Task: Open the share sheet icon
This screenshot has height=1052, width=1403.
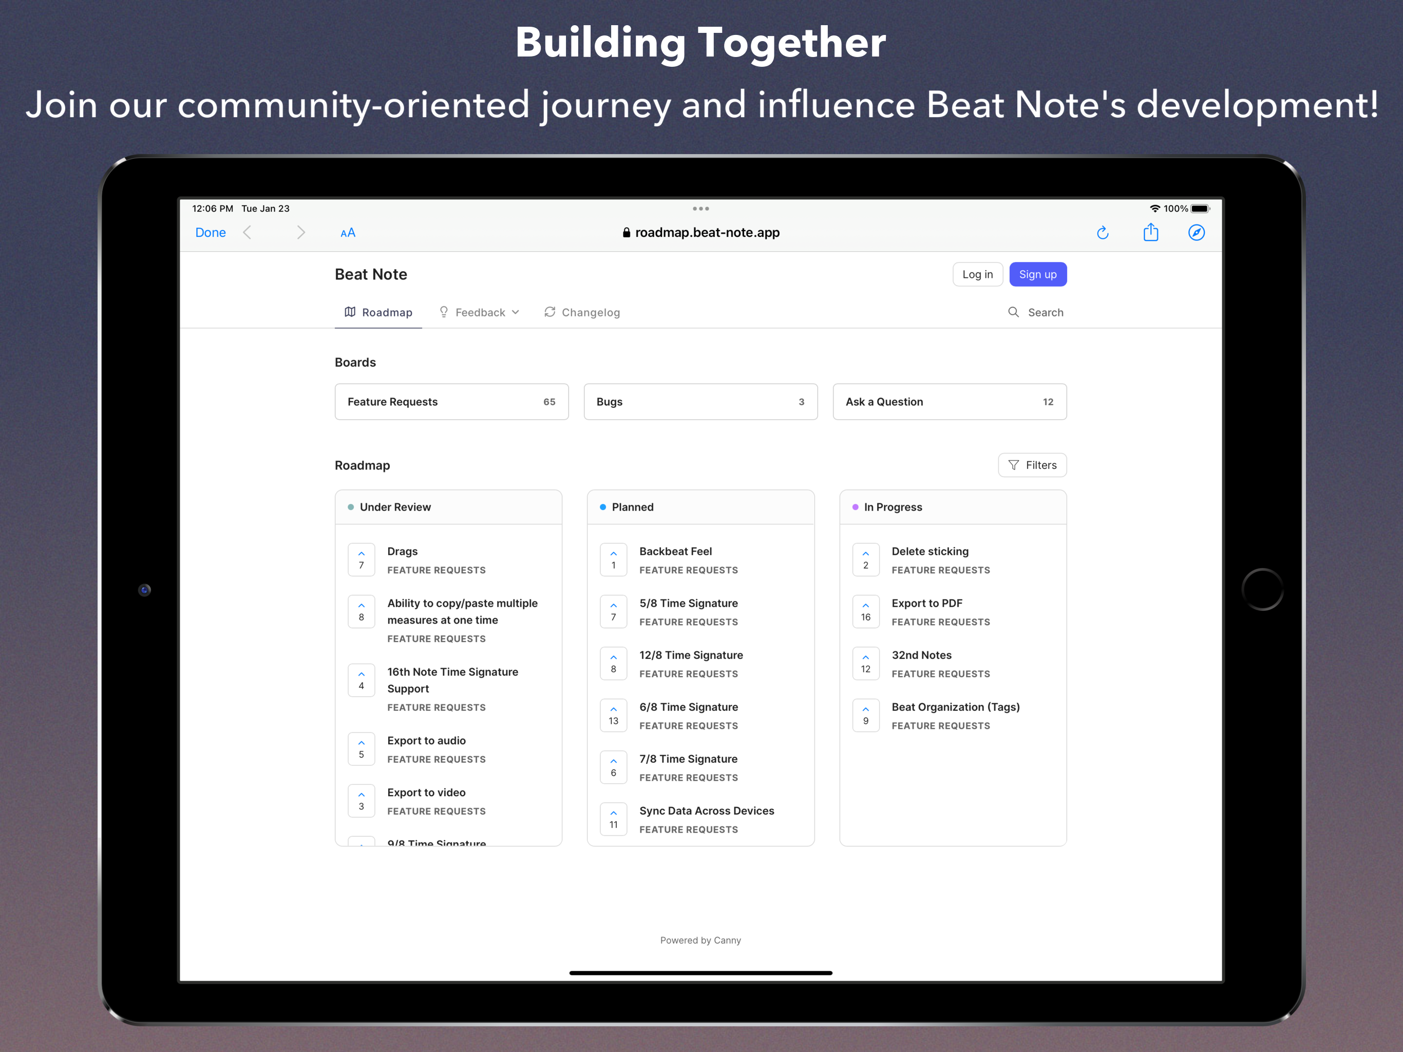Action: click(1150, 232)
